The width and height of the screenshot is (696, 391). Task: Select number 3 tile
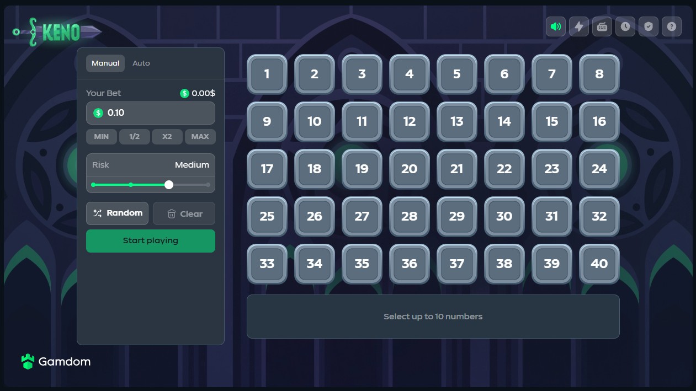click(x=362, y=74)
